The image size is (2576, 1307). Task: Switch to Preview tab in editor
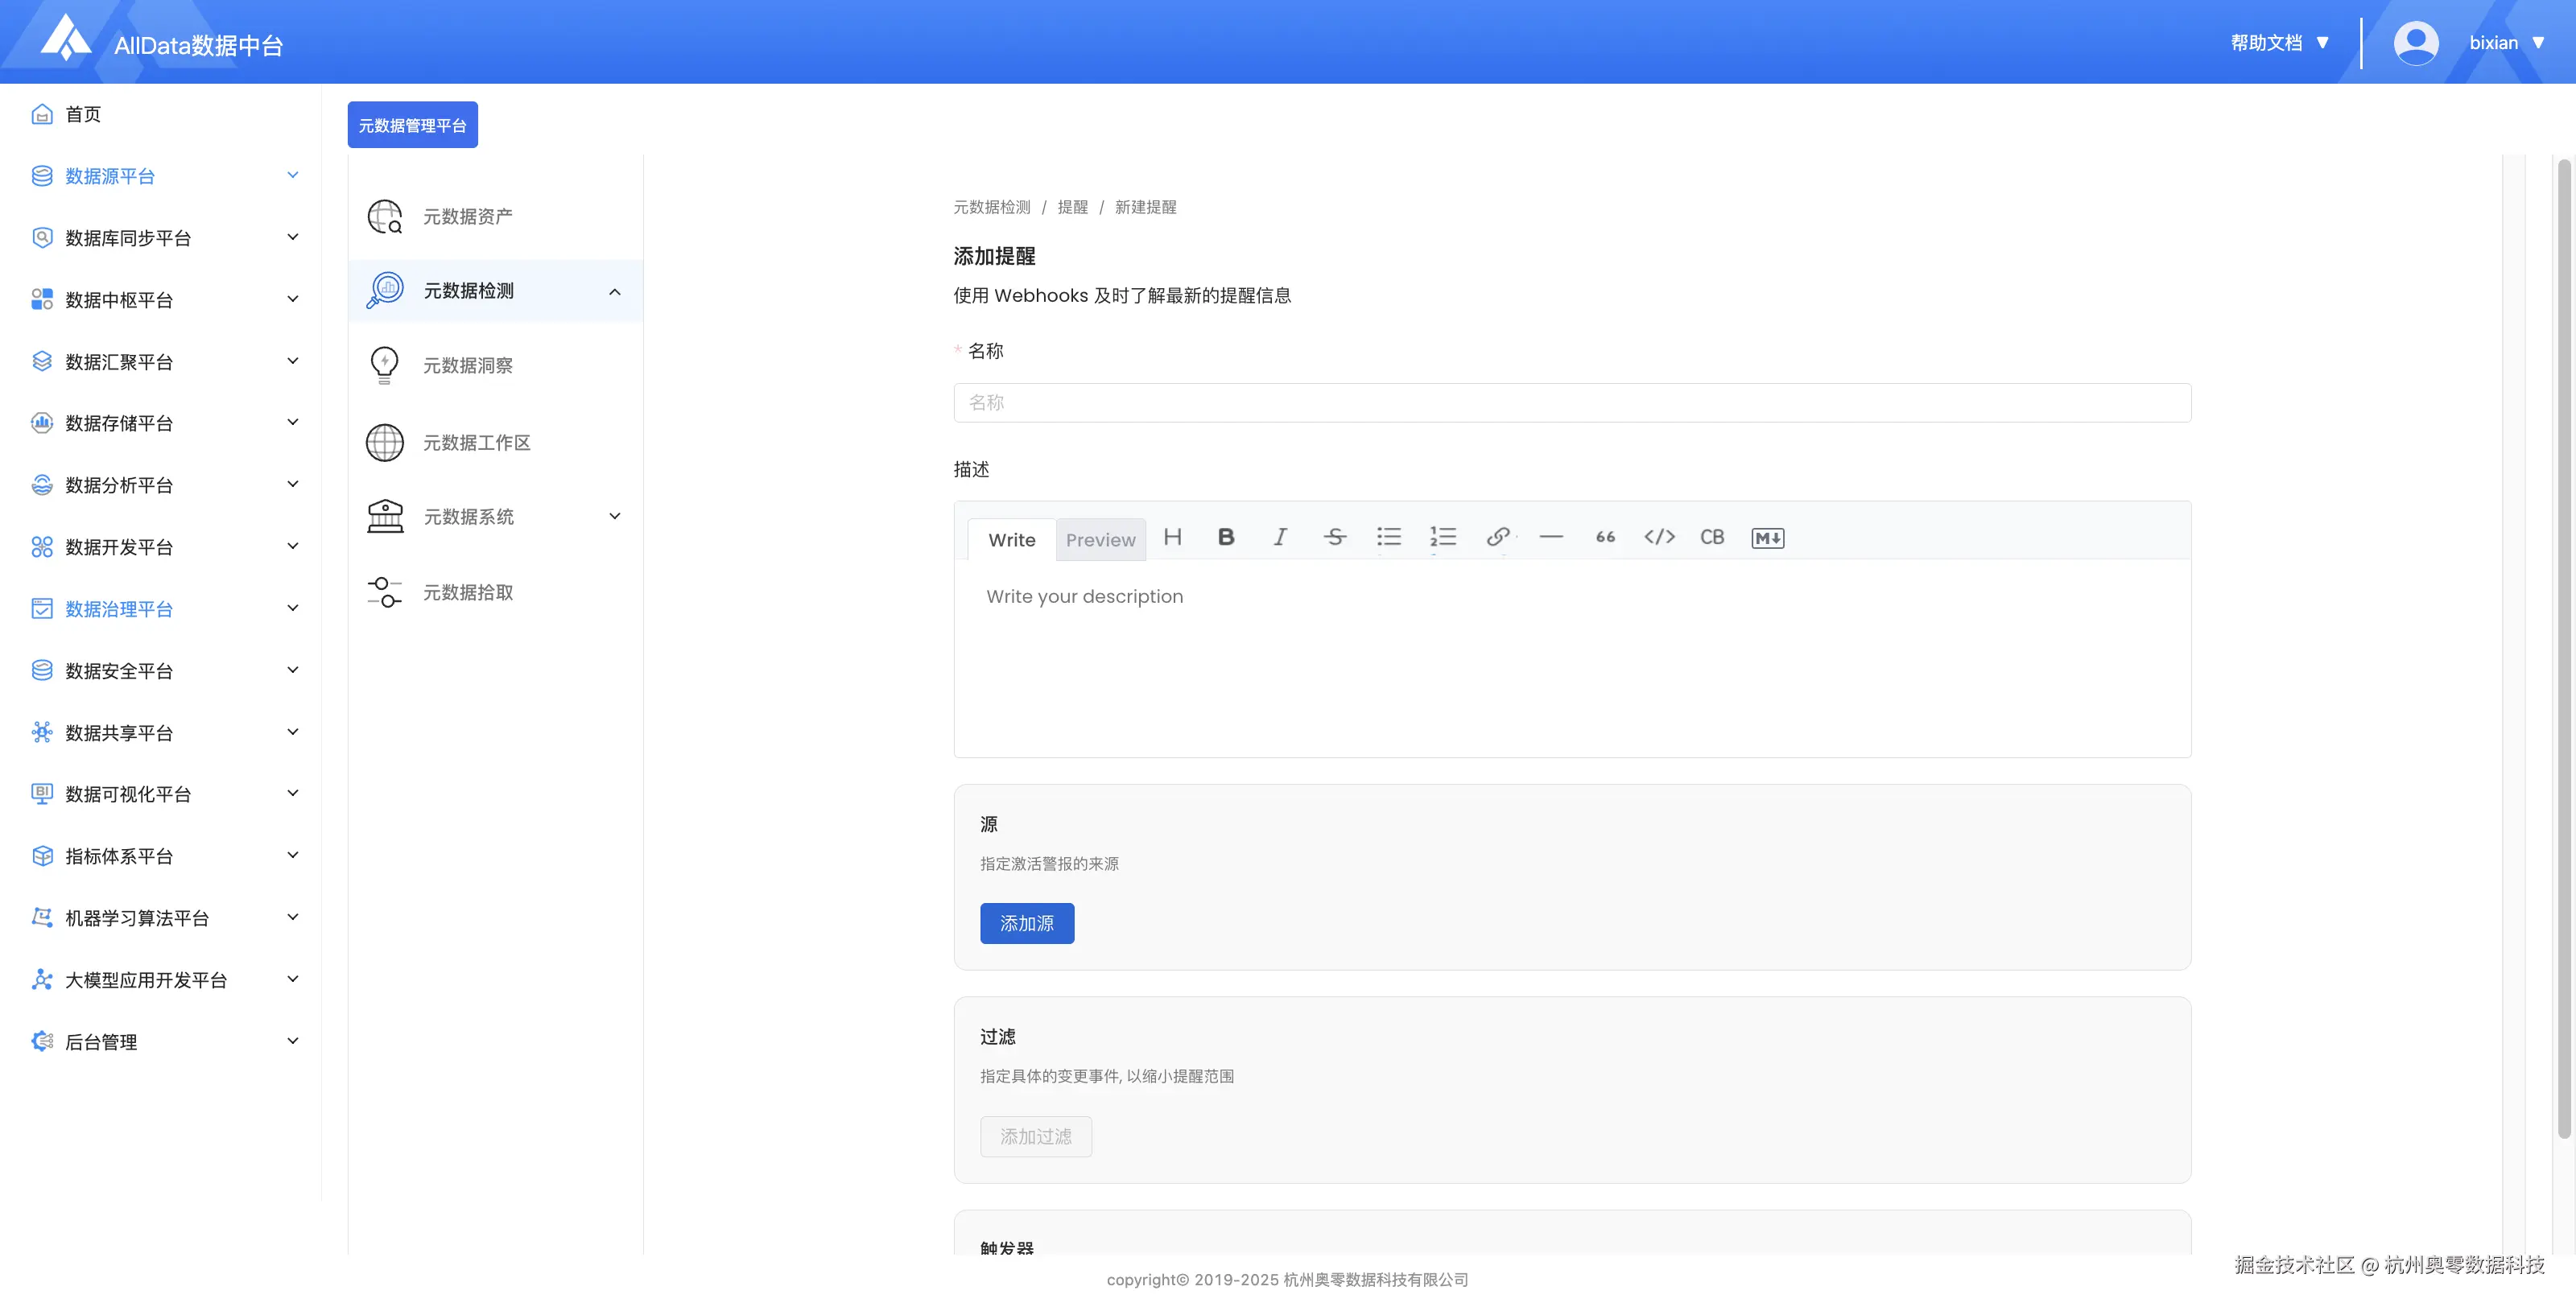tap(1100, 540)
